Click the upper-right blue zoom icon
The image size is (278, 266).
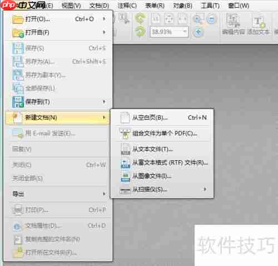click(211, 19)
